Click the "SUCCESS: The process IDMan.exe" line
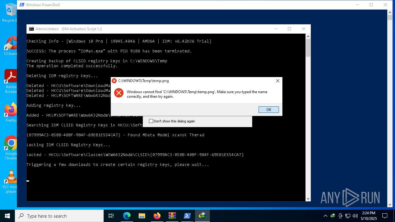 click(109, 51)
